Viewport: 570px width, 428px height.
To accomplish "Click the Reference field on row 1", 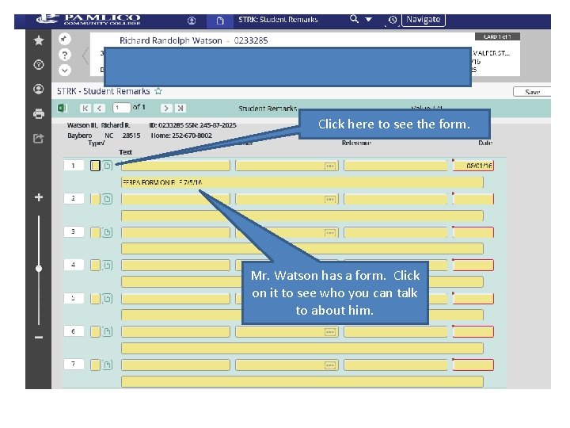I will 396,166.
